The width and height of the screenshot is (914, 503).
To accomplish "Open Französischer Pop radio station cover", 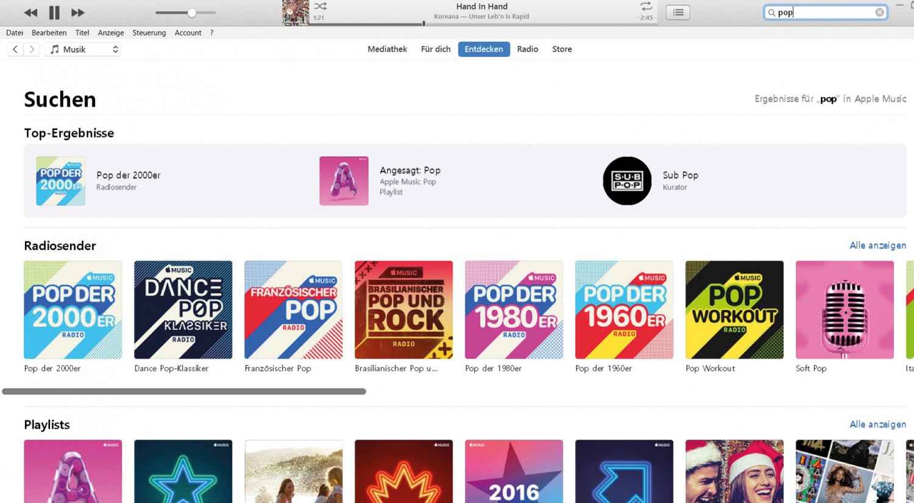I will 294,310.
